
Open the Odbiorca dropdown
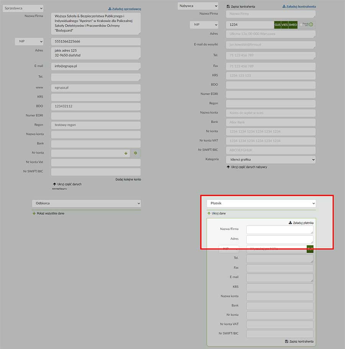pos(86,203)
